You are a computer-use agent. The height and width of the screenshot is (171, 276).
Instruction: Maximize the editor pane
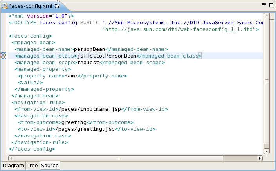point(271,5)
